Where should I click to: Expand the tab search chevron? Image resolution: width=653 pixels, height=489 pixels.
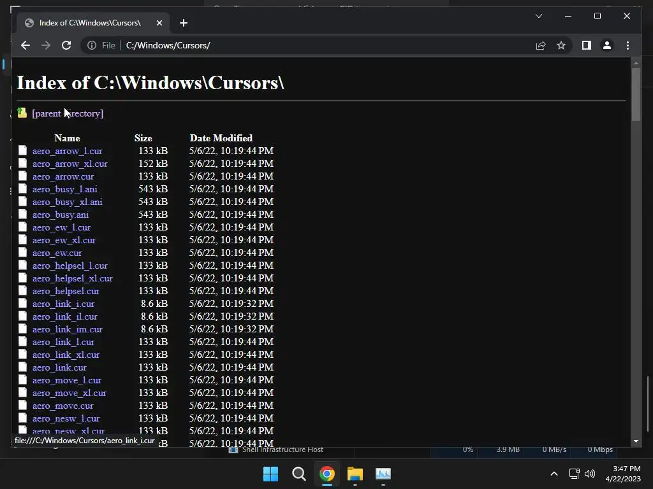[538, 16]
